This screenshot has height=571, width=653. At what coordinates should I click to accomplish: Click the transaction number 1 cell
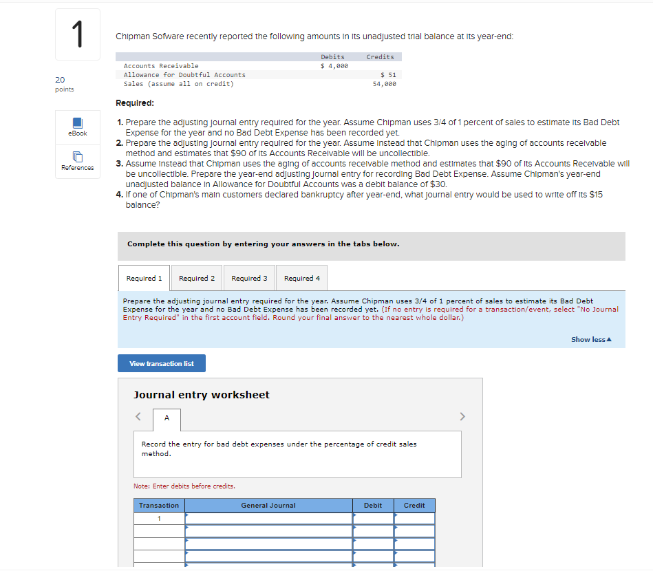159,519
